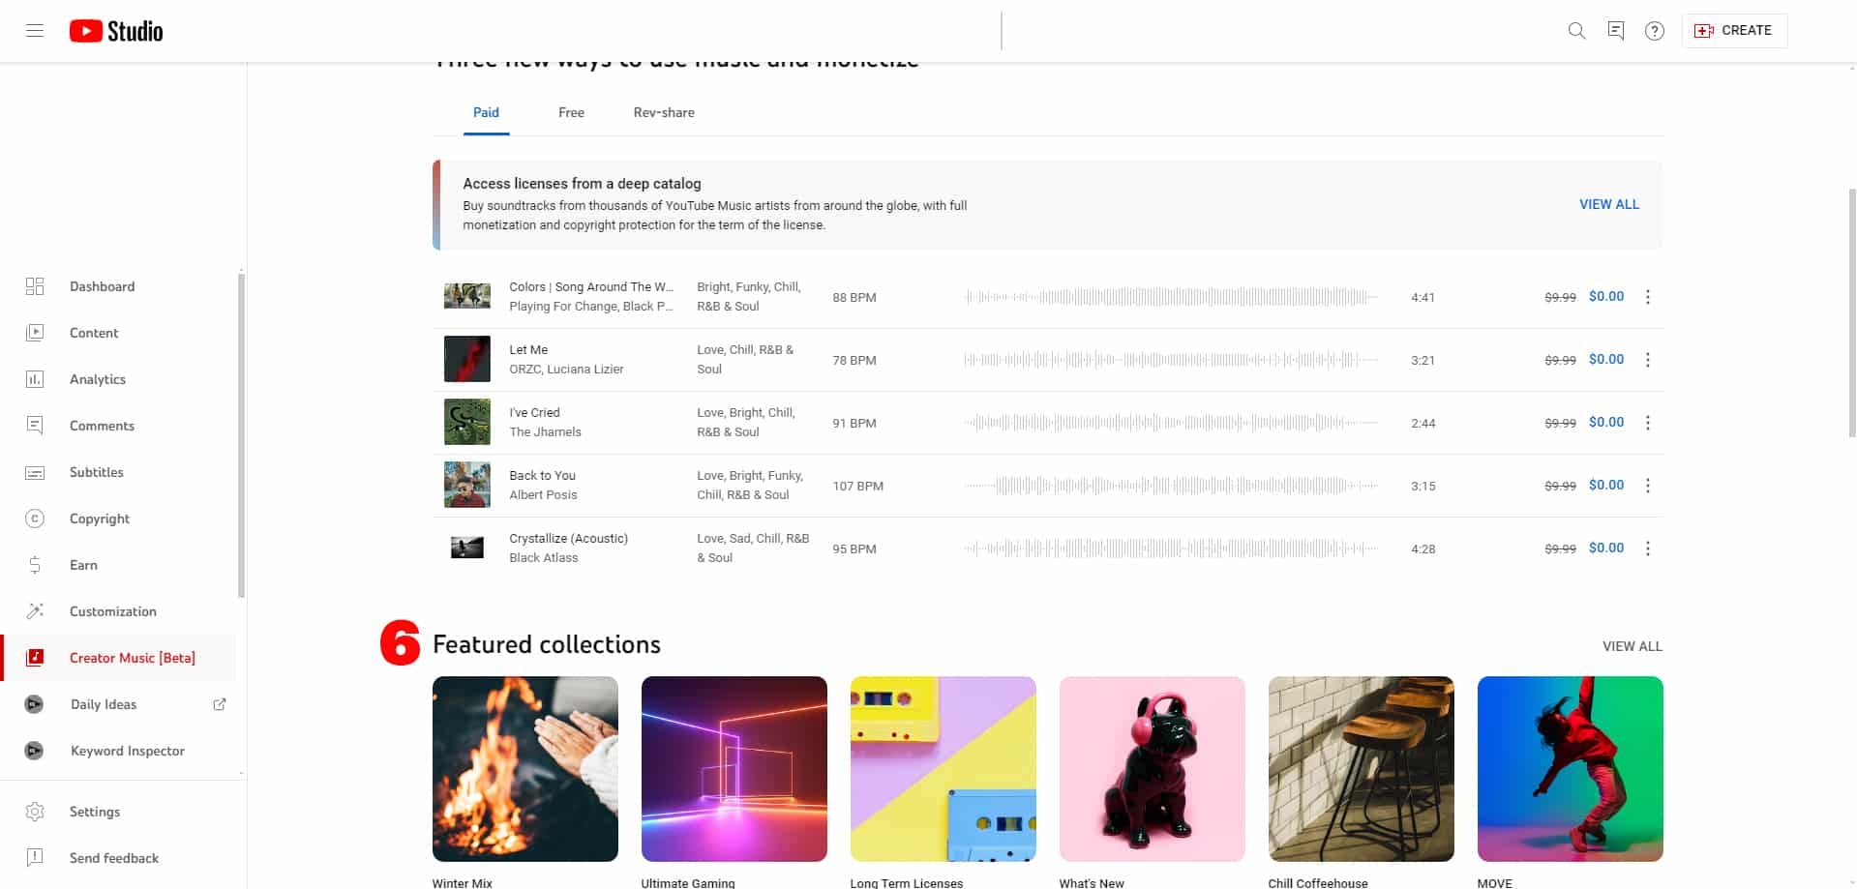The width and height of the screenshot is (1857, 889).
Task: Click the search magnifier icon
Action: pyautogui.click(x=1576, y=31)
